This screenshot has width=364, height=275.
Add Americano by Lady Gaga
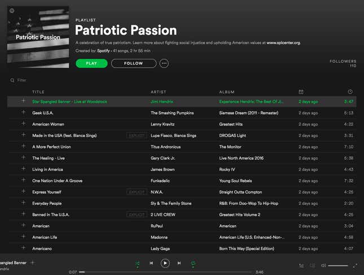point(24,248)
